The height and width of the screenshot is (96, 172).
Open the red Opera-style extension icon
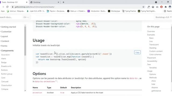161,7
